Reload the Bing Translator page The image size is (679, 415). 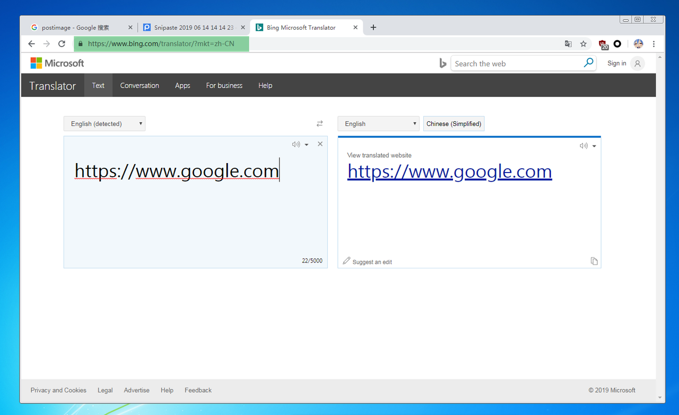[62, 44]
